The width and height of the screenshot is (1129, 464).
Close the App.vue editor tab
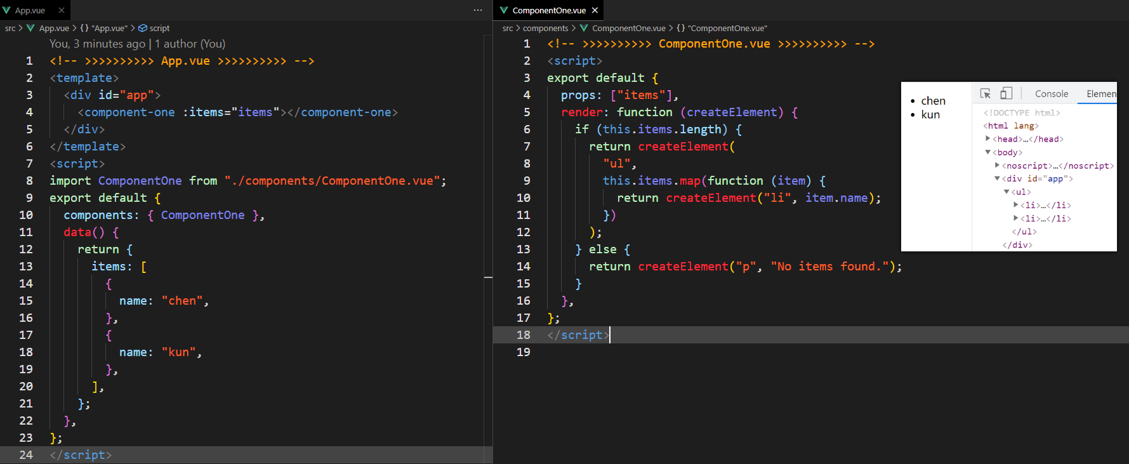[x=62, y=10]
